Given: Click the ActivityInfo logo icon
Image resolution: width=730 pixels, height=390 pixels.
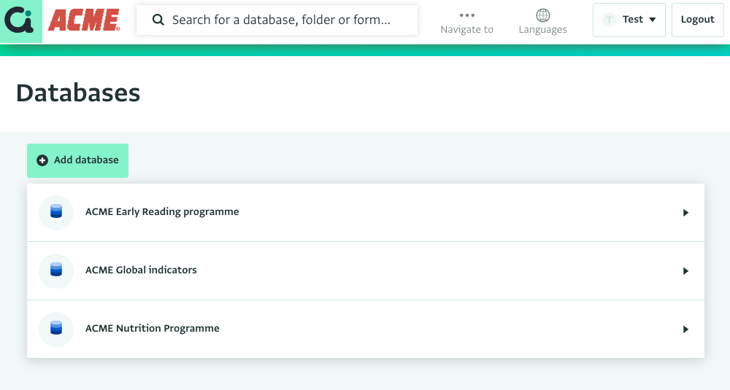Looking at the screenshot, I should click(20, 20).
